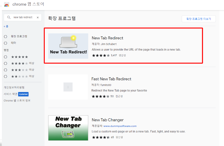224x146 pixels.
Task: Select the two stars '이상' radio button
Action: [x=5, y=77]
